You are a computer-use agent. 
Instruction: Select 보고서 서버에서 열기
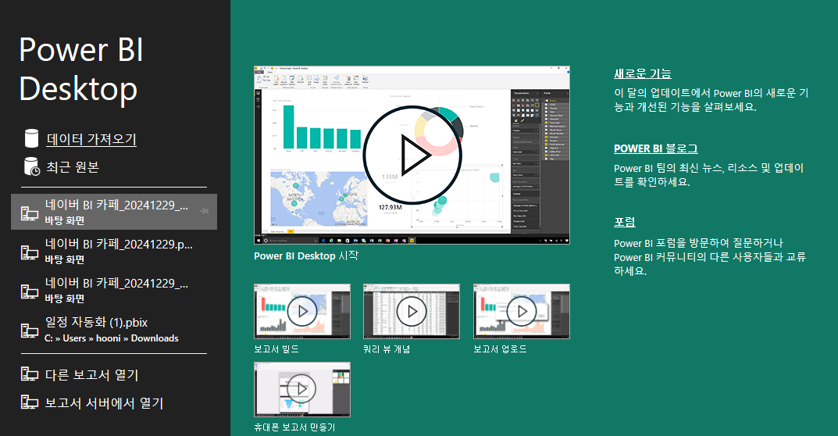click(x=104, y=403)
